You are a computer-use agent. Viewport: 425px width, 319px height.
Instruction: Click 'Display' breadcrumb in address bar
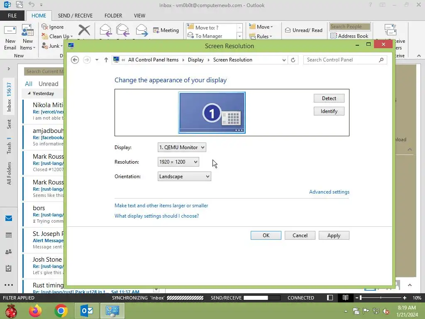196,60
